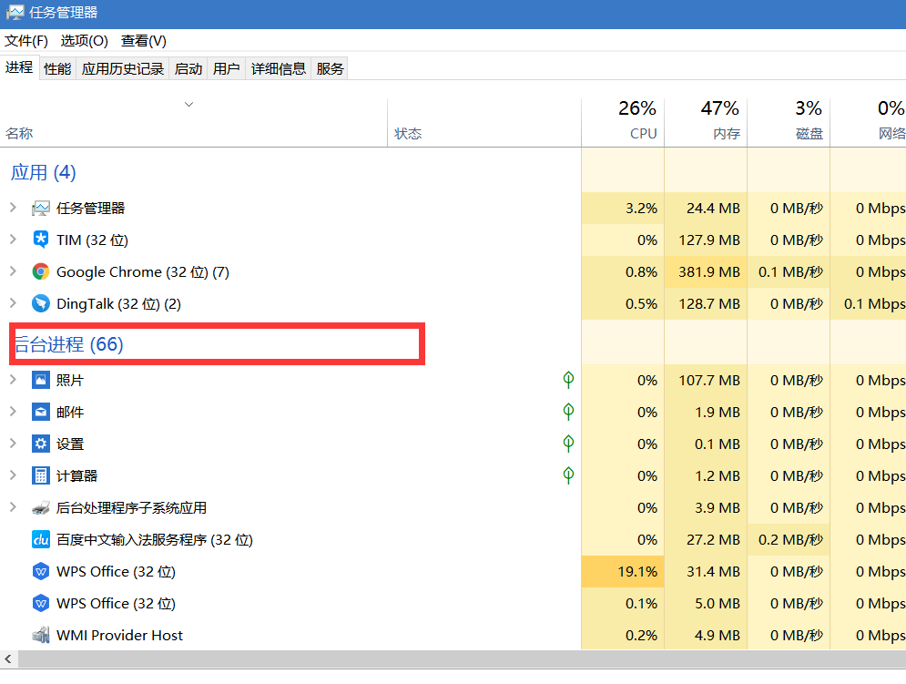The width and height of the screenshot is (906, 684).
Task: Expand the DingTalk process group
Action: (x=13, y=302)
